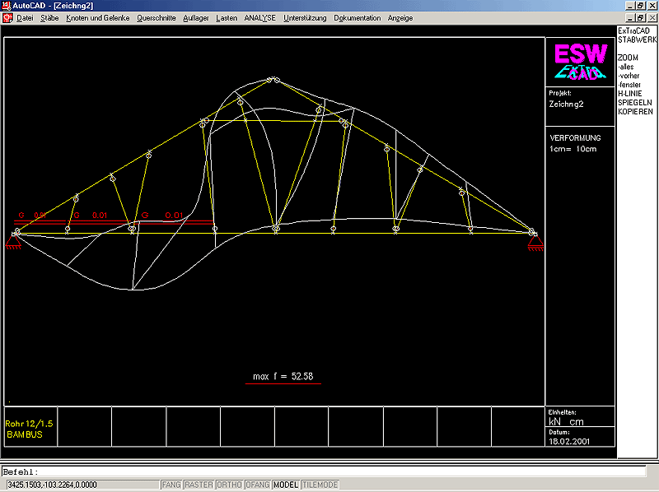Click the ESW ExTraCAD logo

[x=581, y=62]
